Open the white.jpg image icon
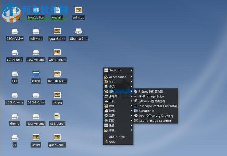The height and width of the screenshot is (156, 227). (57, 53)
